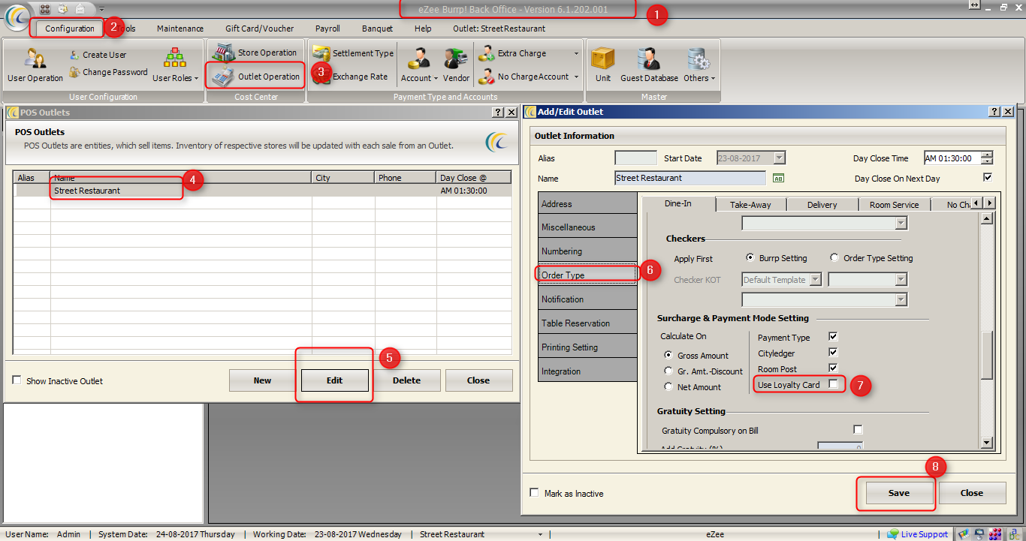Click the No Charge Account icon
The width and height of the screenshot is (1026, 541).
[487, 77]
